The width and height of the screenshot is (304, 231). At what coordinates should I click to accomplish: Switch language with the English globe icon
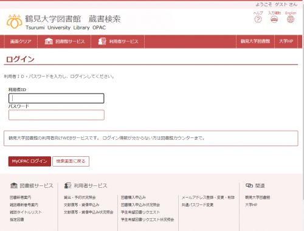pos(291,19)
